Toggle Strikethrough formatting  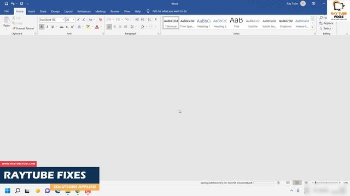click(61, 27)
